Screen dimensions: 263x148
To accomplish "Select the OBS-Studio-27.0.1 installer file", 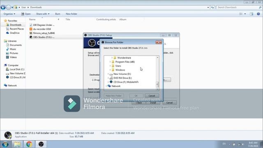I will tap(44, 37).
